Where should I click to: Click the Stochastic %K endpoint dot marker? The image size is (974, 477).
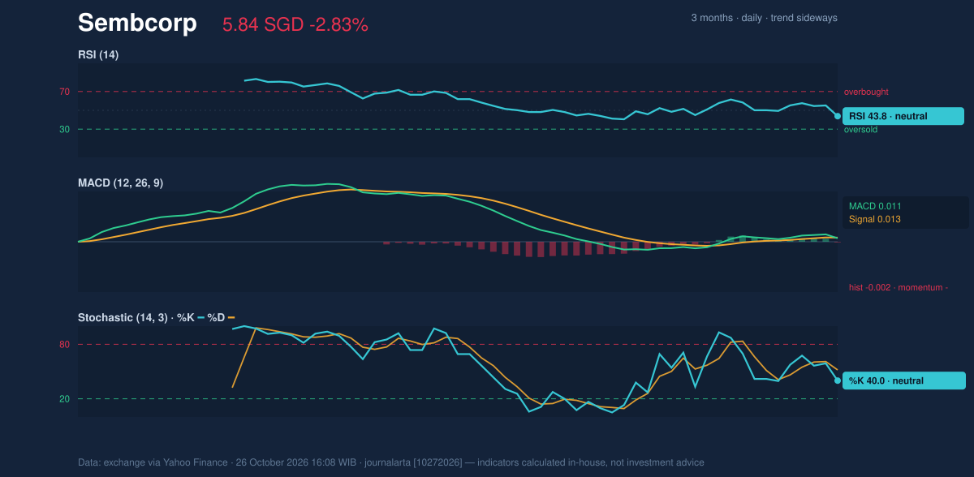(x=838, y=380)
